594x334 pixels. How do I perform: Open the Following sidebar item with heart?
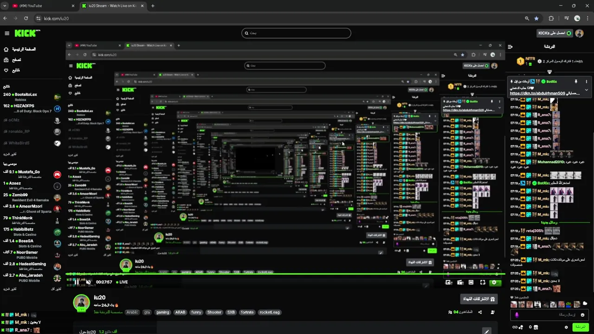pyautogui.click(x=12, y=71)
